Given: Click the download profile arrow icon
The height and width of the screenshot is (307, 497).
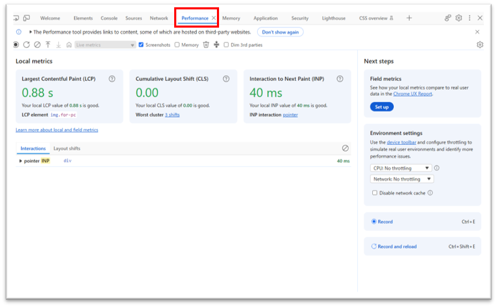Looking at the screenshot, I should click(x=58, y=45).
